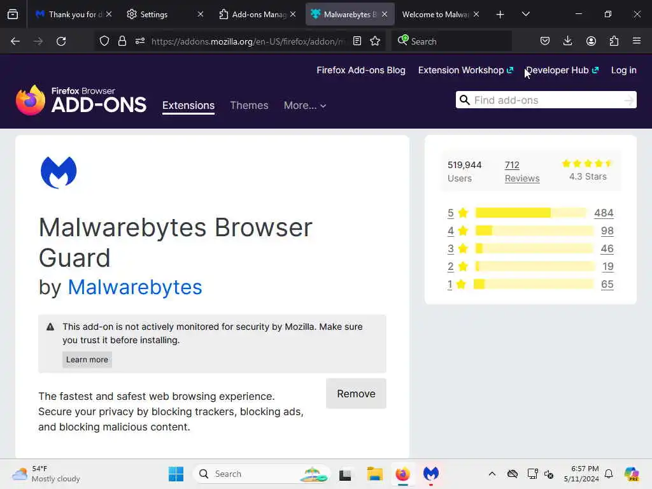Open the Copilot preview icon
Viewport: 652px width, 489px height.
click(x=632, y=474)
